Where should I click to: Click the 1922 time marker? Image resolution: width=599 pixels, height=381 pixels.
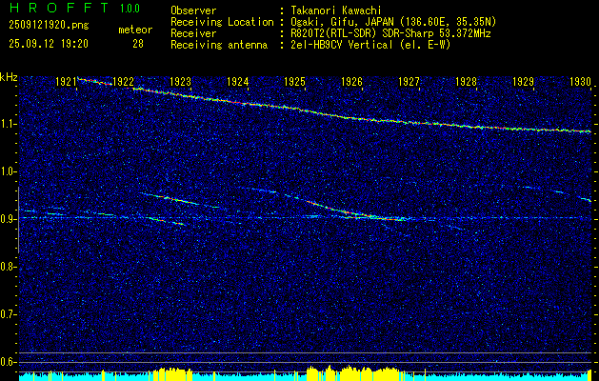click(x=123, y=82)
